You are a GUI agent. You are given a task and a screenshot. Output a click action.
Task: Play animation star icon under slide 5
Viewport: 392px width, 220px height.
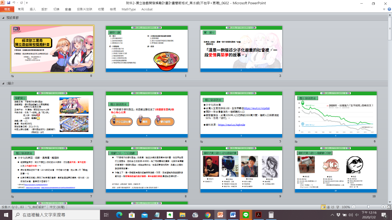coord(201,141)
